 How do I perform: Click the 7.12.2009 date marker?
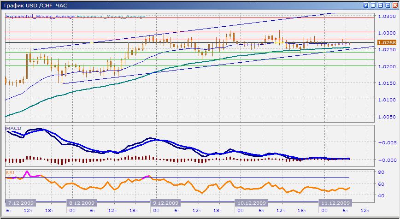[18, 203]
